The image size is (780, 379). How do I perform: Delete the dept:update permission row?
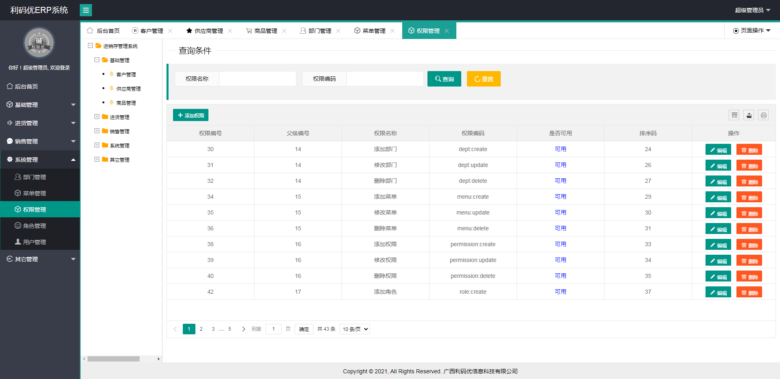pyautogui.click(x=749, y=165)
